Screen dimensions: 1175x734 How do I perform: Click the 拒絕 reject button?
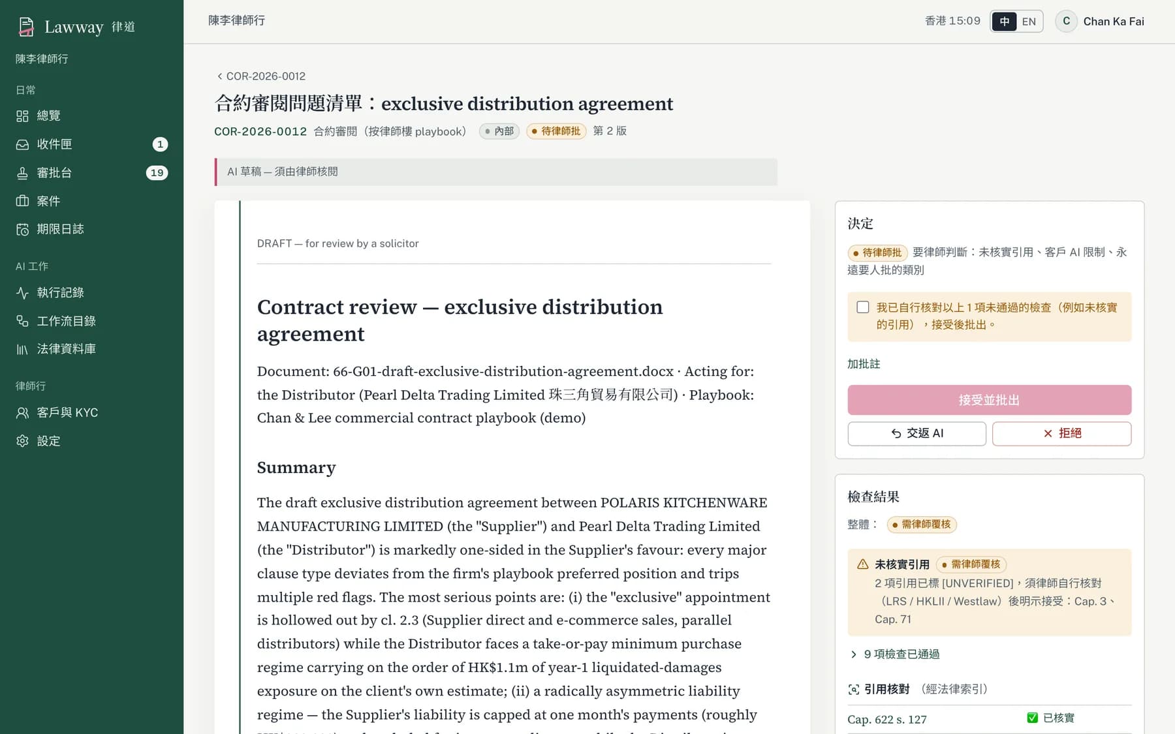pyautogui.click(x=1061, y=434)
